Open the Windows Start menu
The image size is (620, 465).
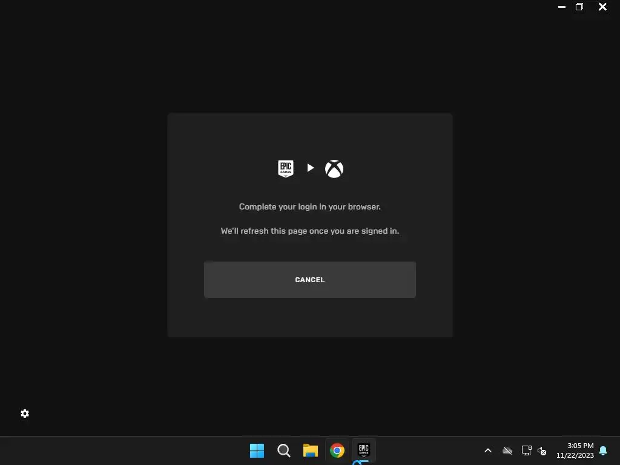257,450
